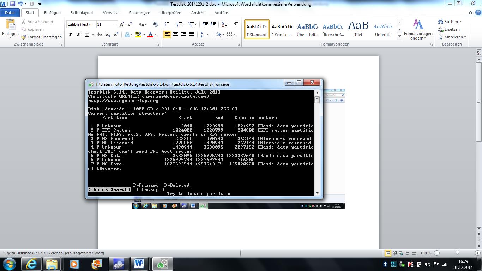This screenshot has width=482, height=271.
Task: Toggle left paragraph alignment
Action: (x=167, y=35)
